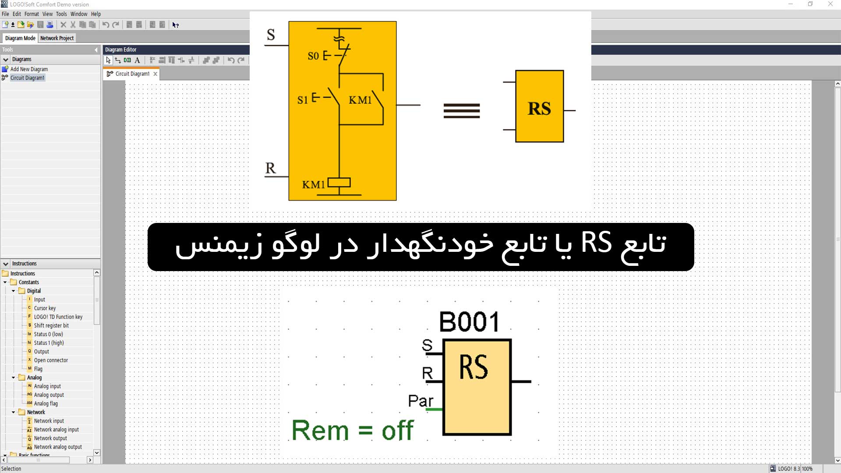Select the text insert tool icon

click(x=138, y=60)
